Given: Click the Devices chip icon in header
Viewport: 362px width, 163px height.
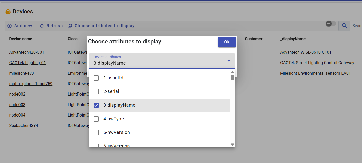Looking at the screenshot, I should click(8, 12).
